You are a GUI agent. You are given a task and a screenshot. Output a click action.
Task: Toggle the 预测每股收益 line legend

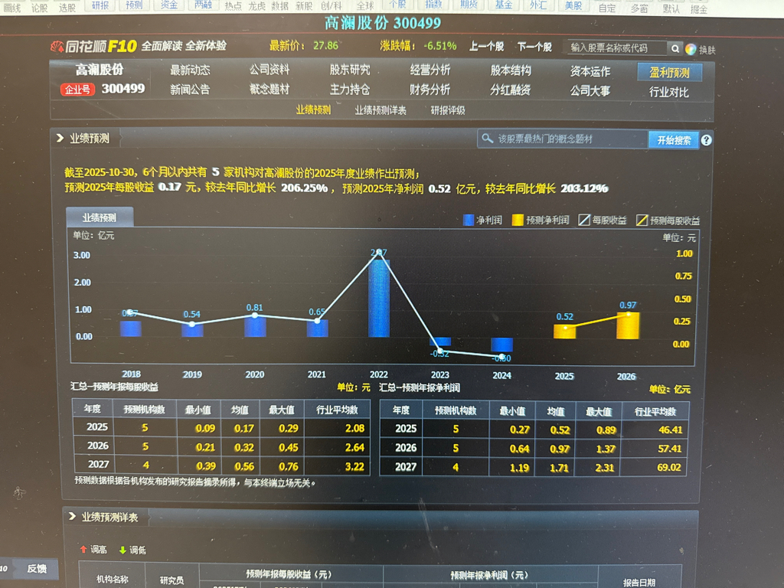coord(668,220)
